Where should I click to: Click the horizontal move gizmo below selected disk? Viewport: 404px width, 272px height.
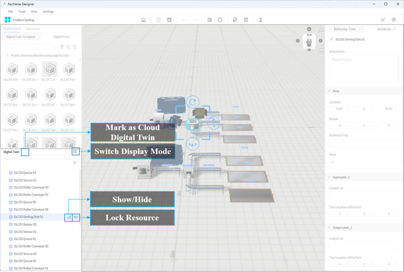(x=193, y=144)
